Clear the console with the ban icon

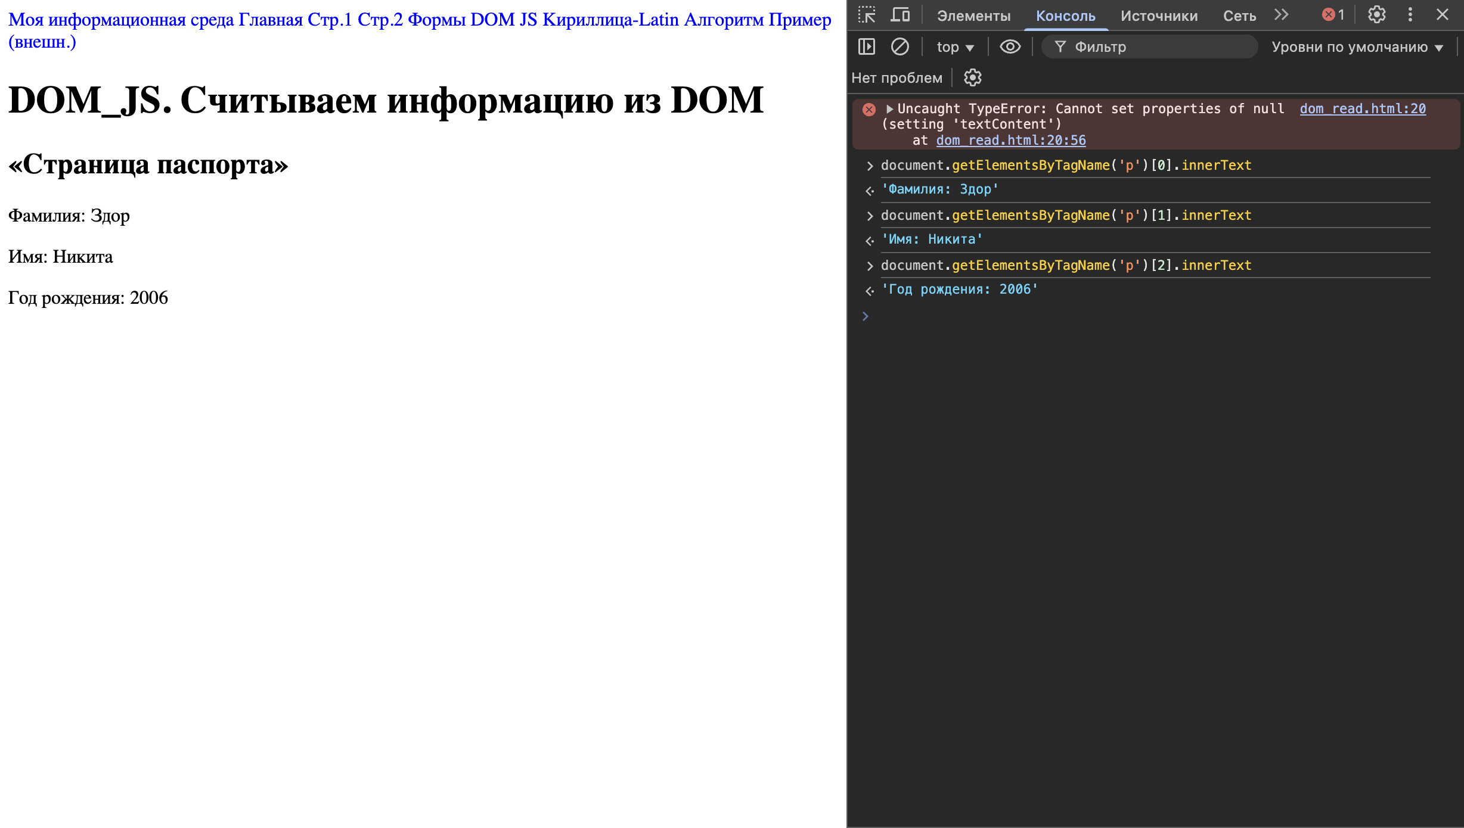click(900, 46)
